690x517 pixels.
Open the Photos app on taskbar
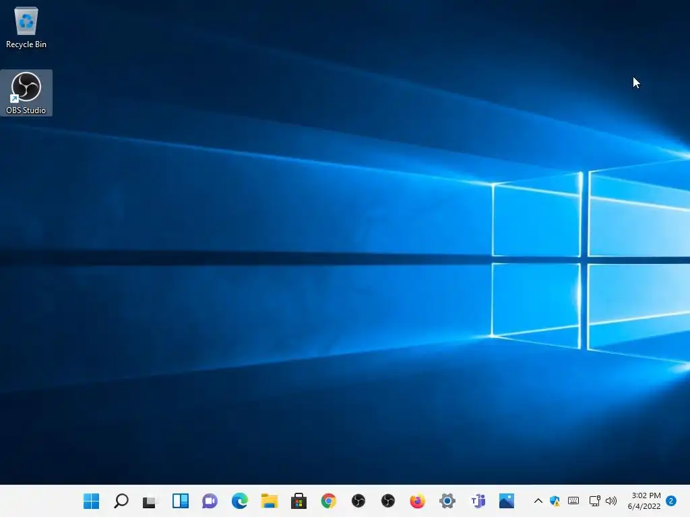507,501
